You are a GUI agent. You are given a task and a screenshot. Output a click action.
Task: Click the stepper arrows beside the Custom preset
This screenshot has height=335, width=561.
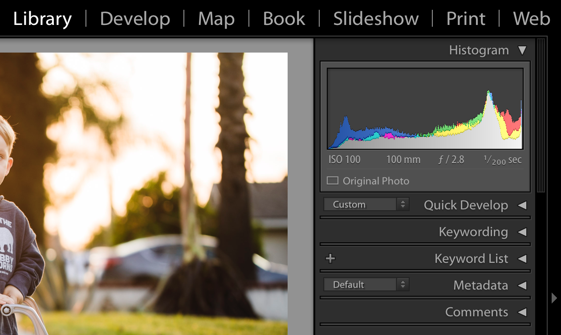403,204
